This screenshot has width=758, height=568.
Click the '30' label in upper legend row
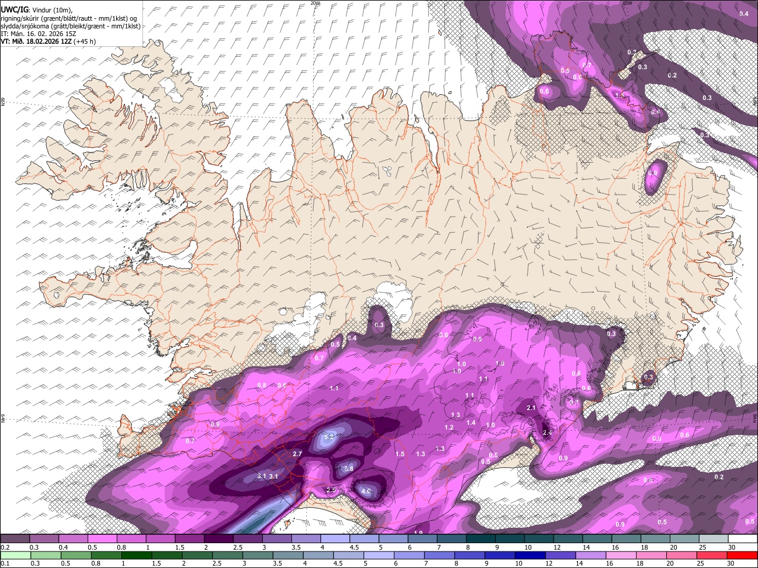(x=732, y=547)
